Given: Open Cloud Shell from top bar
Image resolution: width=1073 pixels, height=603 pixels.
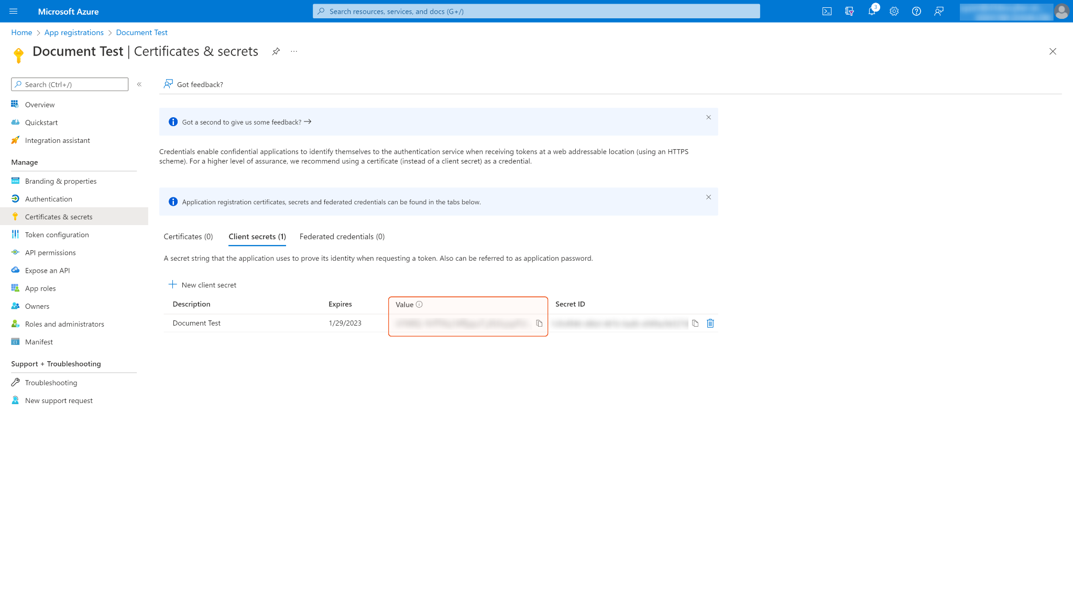Looking at the screenshot, I should [x=827, y=12].
